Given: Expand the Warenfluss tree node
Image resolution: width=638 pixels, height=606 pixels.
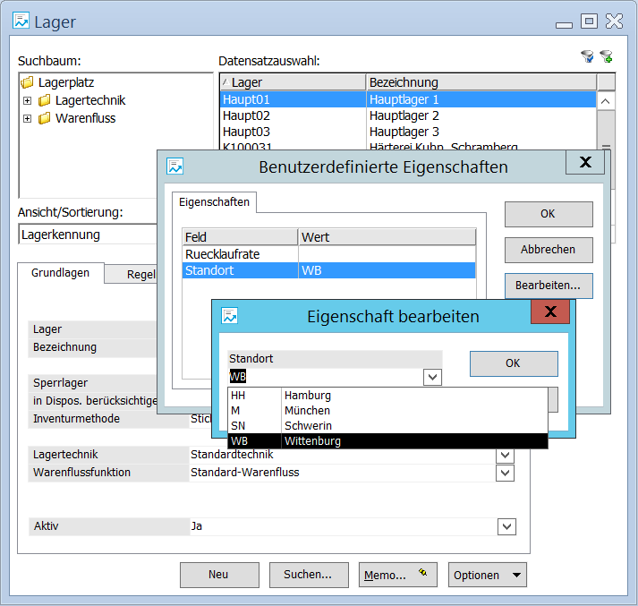Looking at the screenshot, I should click(x=27, y=118).
